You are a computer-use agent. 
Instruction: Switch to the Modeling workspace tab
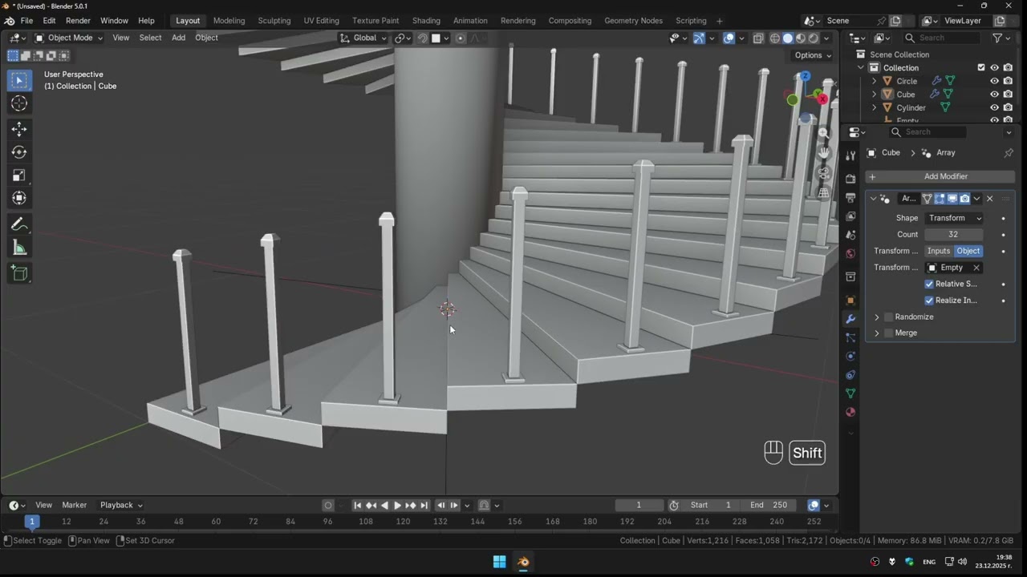[229, 21]
